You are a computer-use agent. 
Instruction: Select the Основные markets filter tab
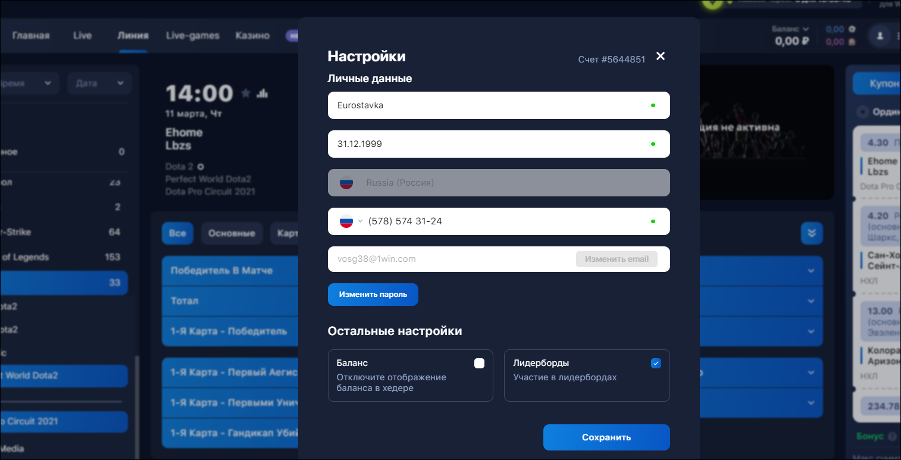click(231, 233)
